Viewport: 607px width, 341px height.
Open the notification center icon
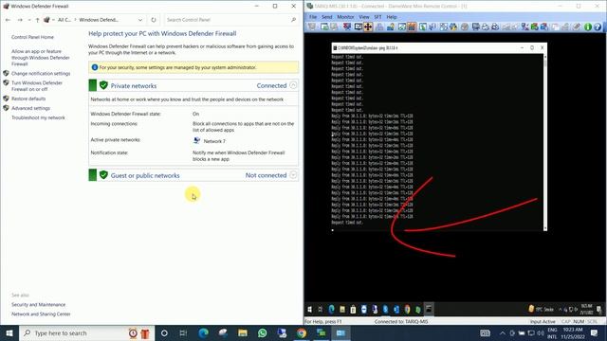pyautogui.click(x=595, y=332)
